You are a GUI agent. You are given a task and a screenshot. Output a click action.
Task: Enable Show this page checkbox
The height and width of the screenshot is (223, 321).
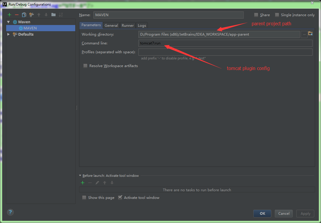(84, 198)
